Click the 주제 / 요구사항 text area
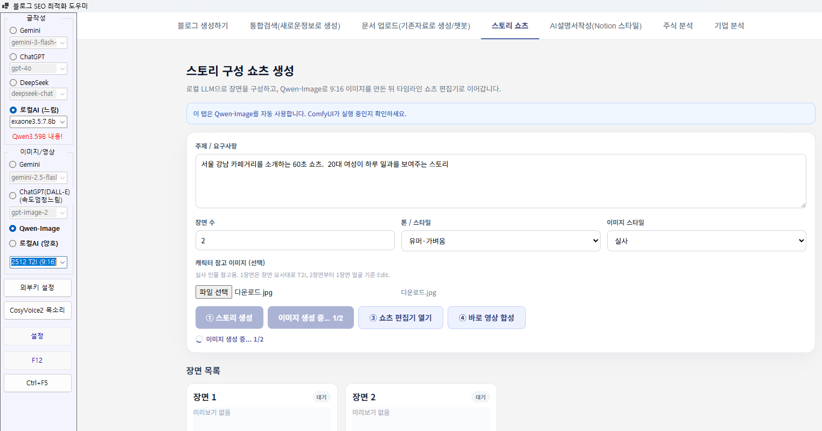This screenshot has height=431, width=822. pyautogui.click(x=501, y=181)
